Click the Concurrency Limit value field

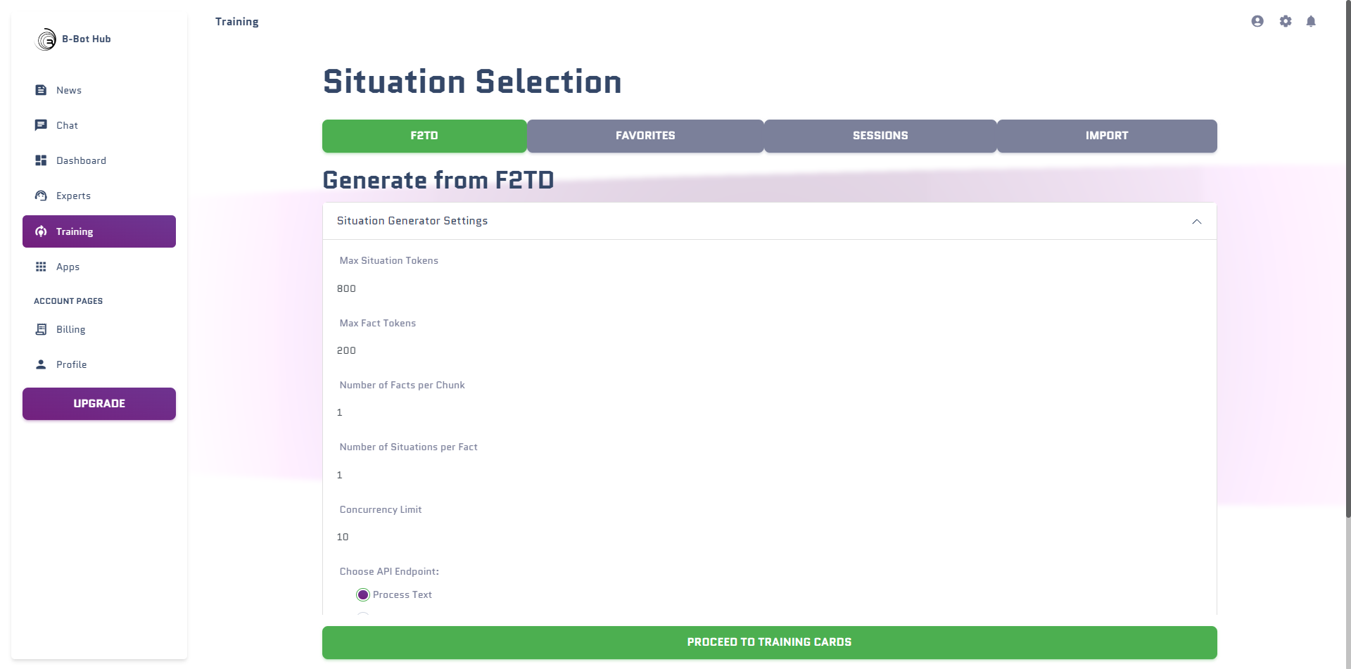(769, 537)
